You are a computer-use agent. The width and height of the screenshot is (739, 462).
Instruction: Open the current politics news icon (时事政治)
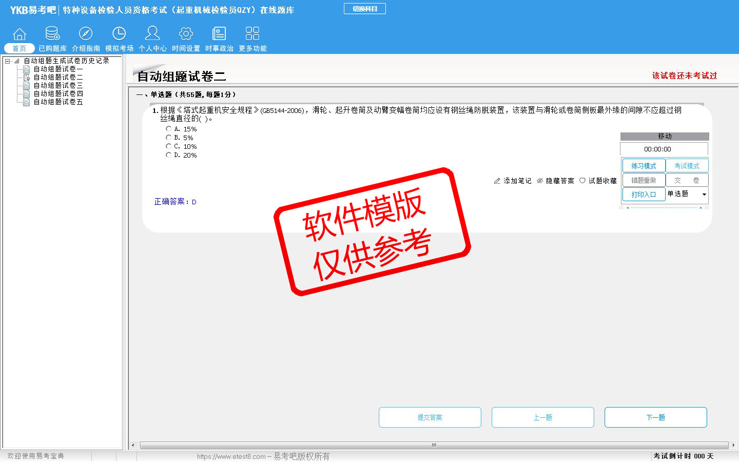pyautogui.click(x=219, y=34)
